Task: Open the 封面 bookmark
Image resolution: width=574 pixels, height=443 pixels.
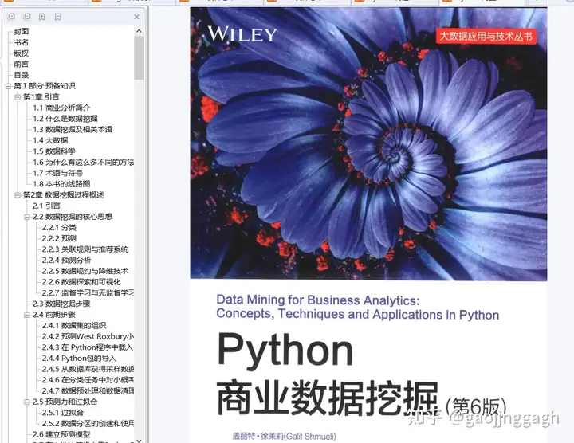Action: [22, 31]
